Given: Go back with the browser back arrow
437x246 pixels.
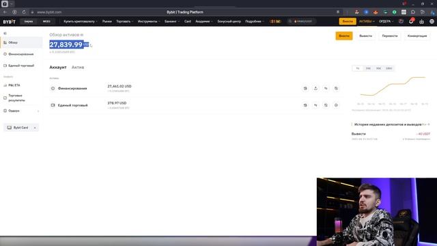Looking at the screenshot, I should (5, 12).
